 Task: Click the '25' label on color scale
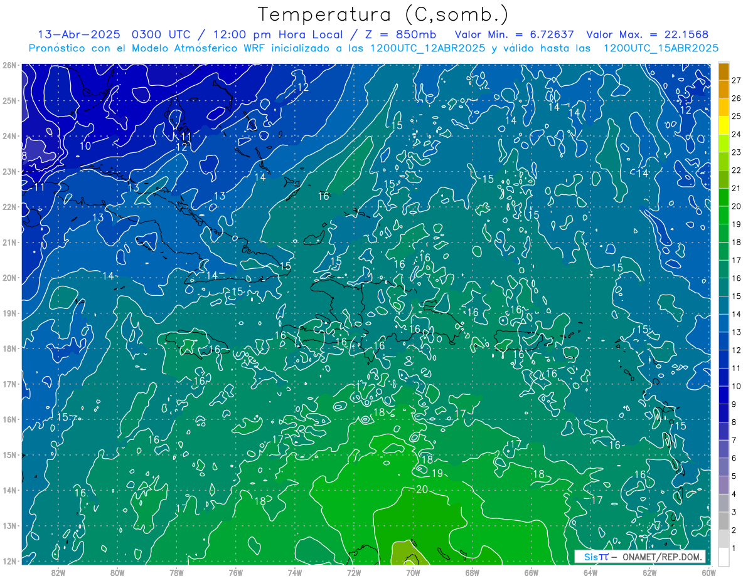pos(737,117)
